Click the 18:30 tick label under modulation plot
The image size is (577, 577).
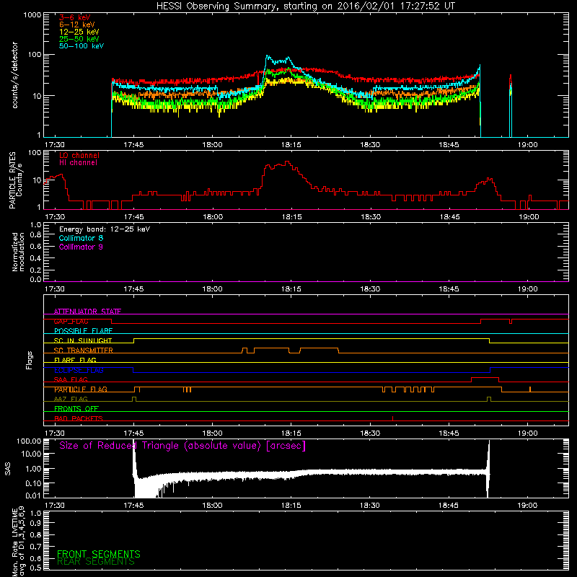pyautogui.click(x=370, y=289)
